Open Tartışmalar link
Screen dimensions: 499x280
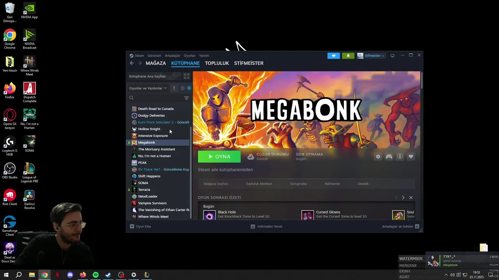[298, 184]
